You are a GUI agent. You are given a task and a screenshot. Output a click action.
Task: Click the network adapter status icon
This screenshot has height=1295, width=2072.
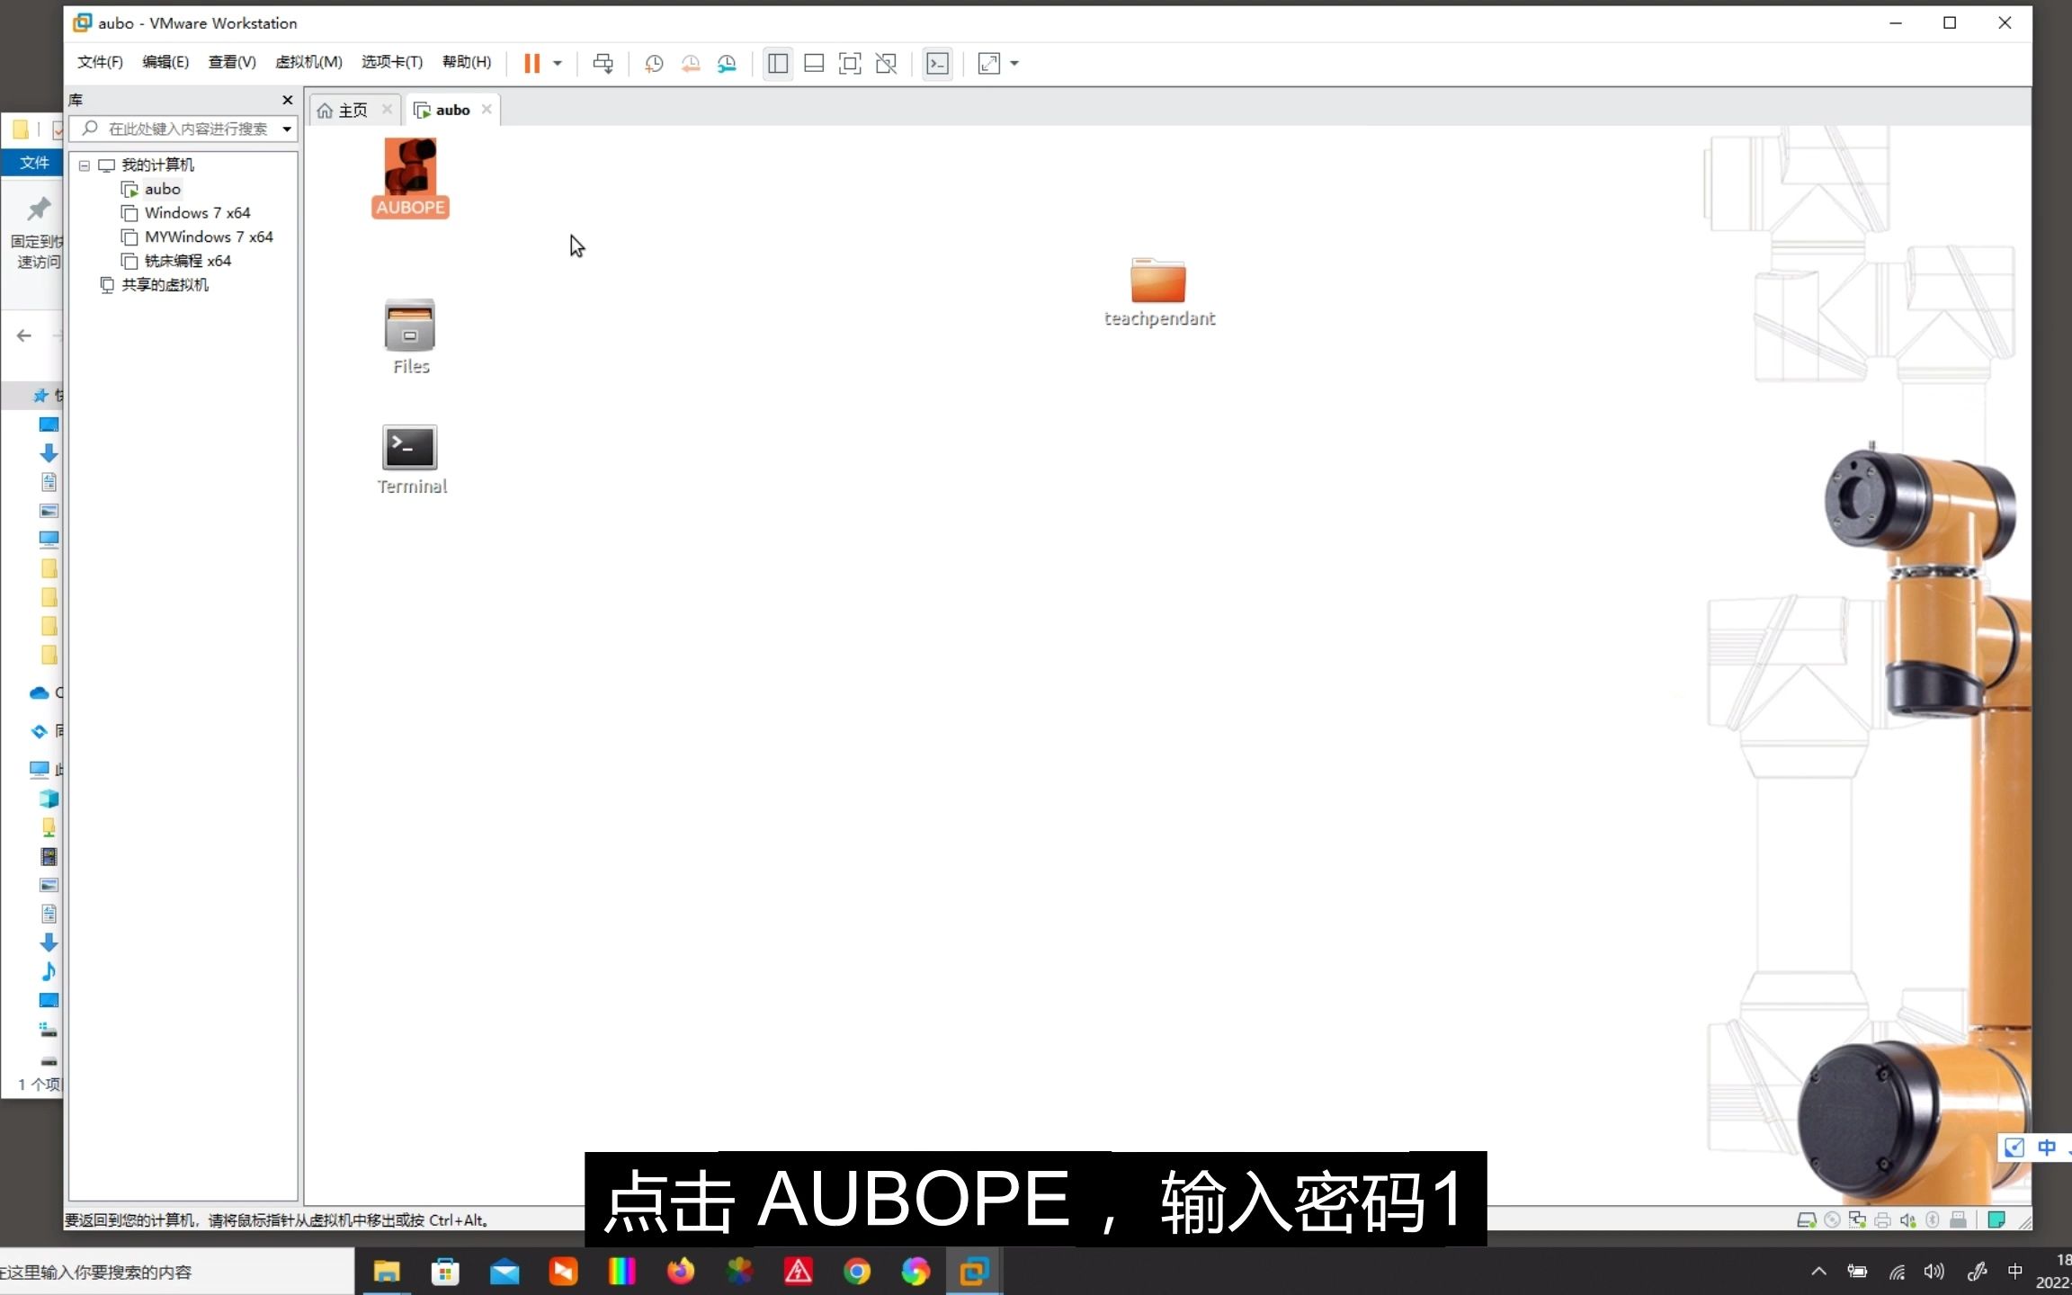click(1857, 1220)
